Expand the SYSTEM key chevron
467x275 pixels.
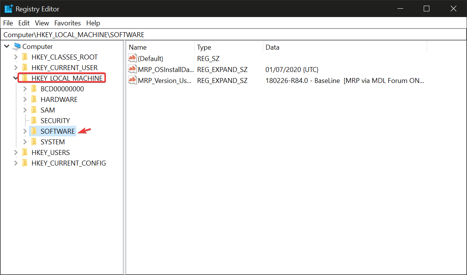coord(25,142)
